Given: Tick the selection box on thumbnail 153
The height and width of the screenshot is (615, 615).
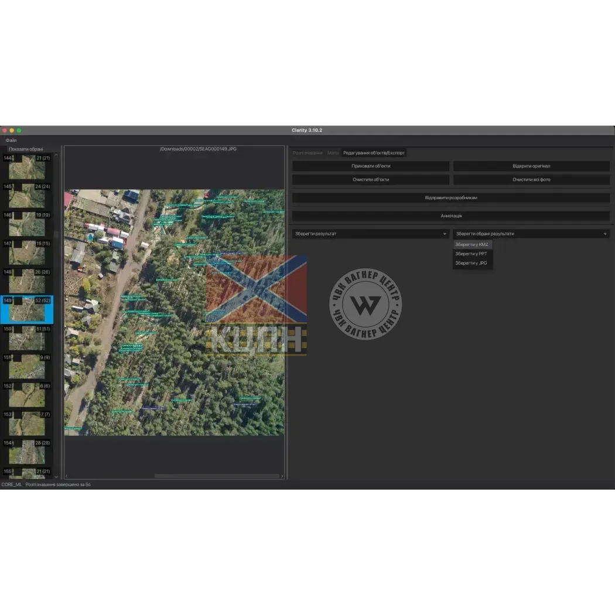Looking at the screenshot, I should tap(17, 415).
